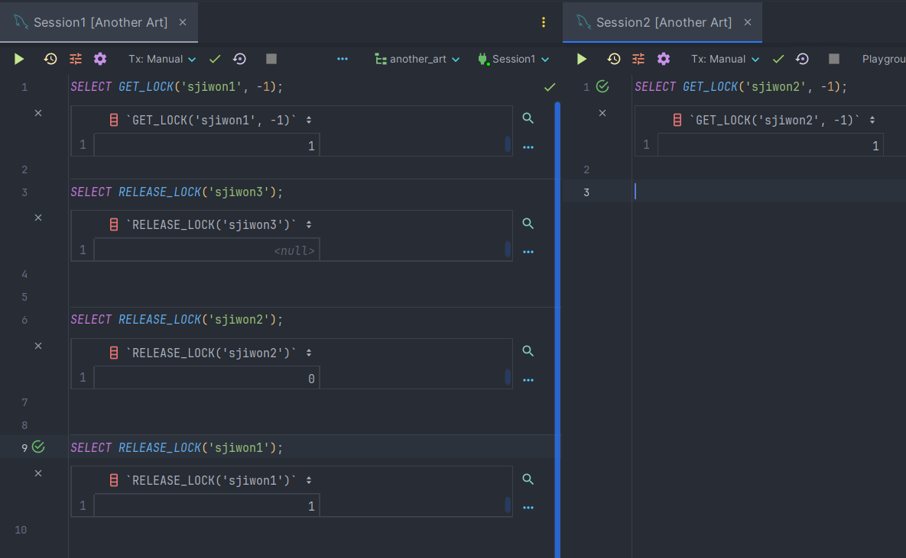Search in RELEASE_LOCK('sjiwon3') result
Viewport: 906px width, 558px height.
tap(528, 224)
